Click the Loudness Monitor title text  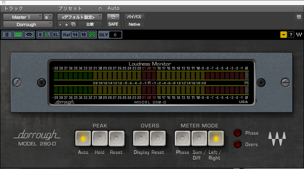150,64
